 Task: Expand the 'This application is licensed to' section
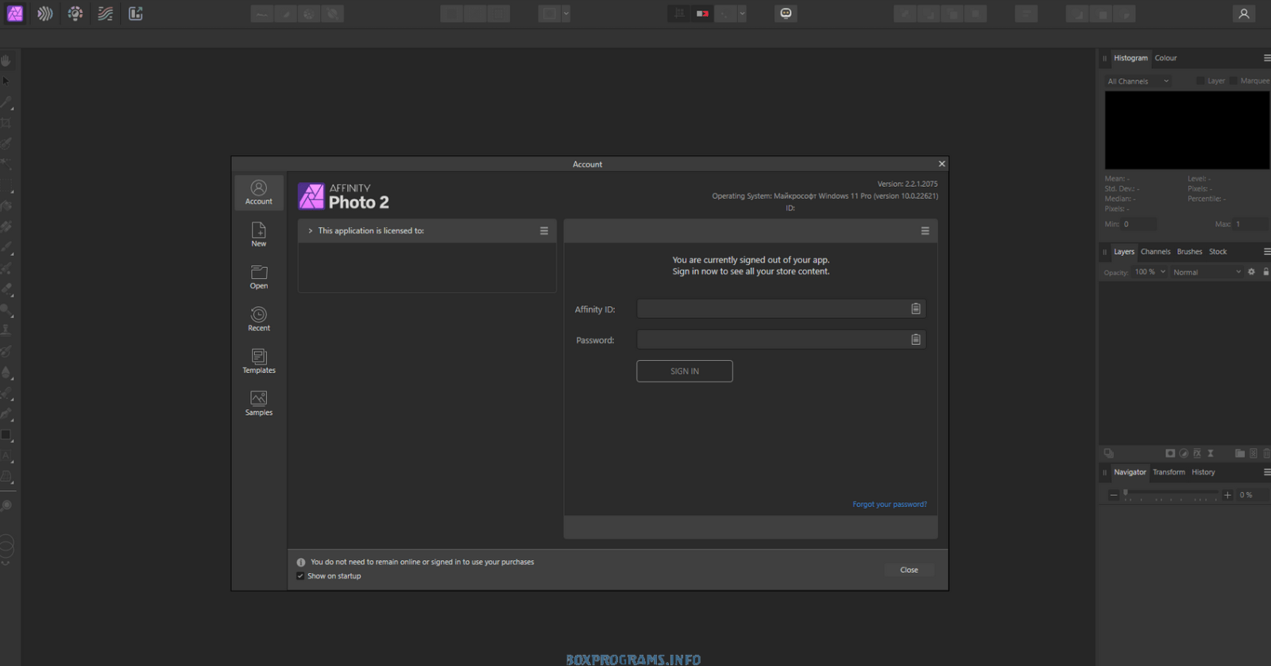point(311,231)
